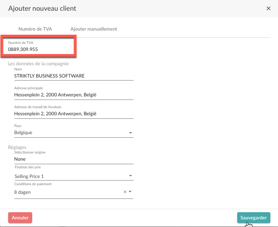Click the Les données de la compagnie heading
Viewport: 278px width, 227px height.
38,64
